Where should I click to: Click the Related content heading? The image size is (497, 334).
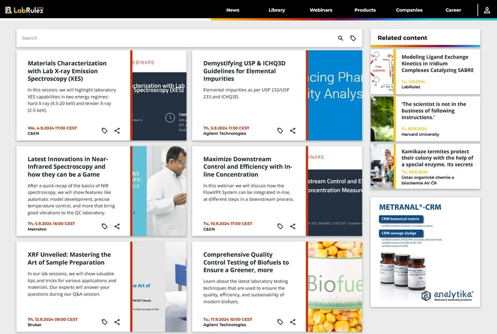click(x=402, y=38)
